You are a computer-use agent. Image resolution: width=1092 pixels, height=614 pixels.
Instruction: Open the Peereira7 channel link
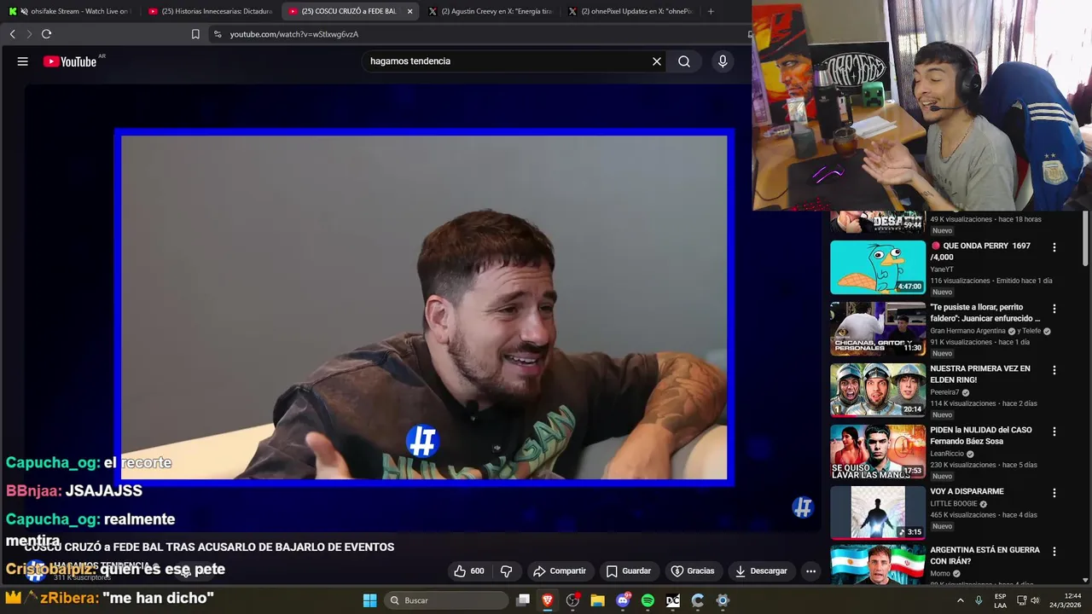[946, 392]
